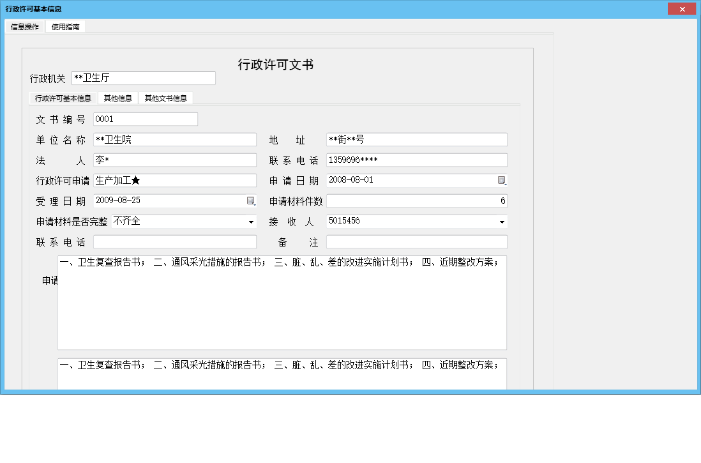The image size is (701, 463).
Task: Click the 法人 field showing 李*
Action: point(175,160)
